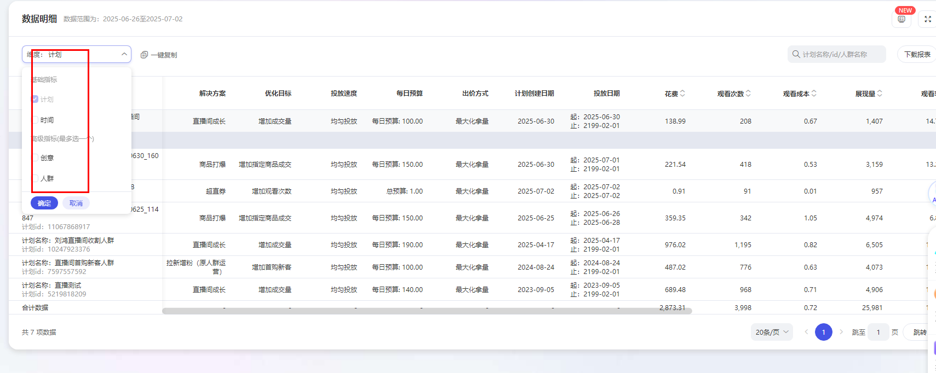Click the horizontal table scrollbar

click(x=427, y=311)
